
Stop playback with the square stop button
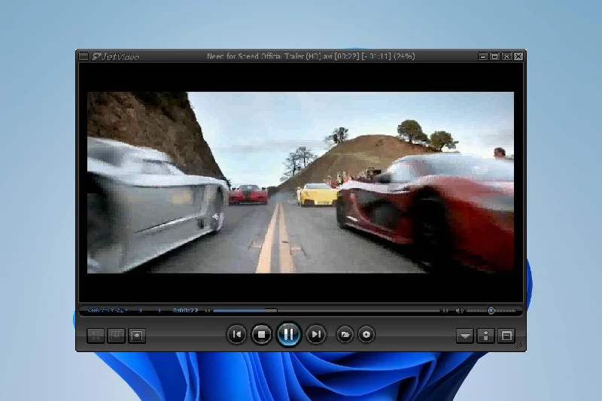261,335
